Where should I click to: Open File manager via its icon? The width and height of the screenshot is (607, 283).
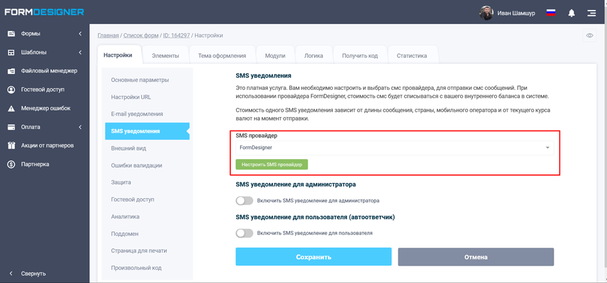[x=11, y=71]
